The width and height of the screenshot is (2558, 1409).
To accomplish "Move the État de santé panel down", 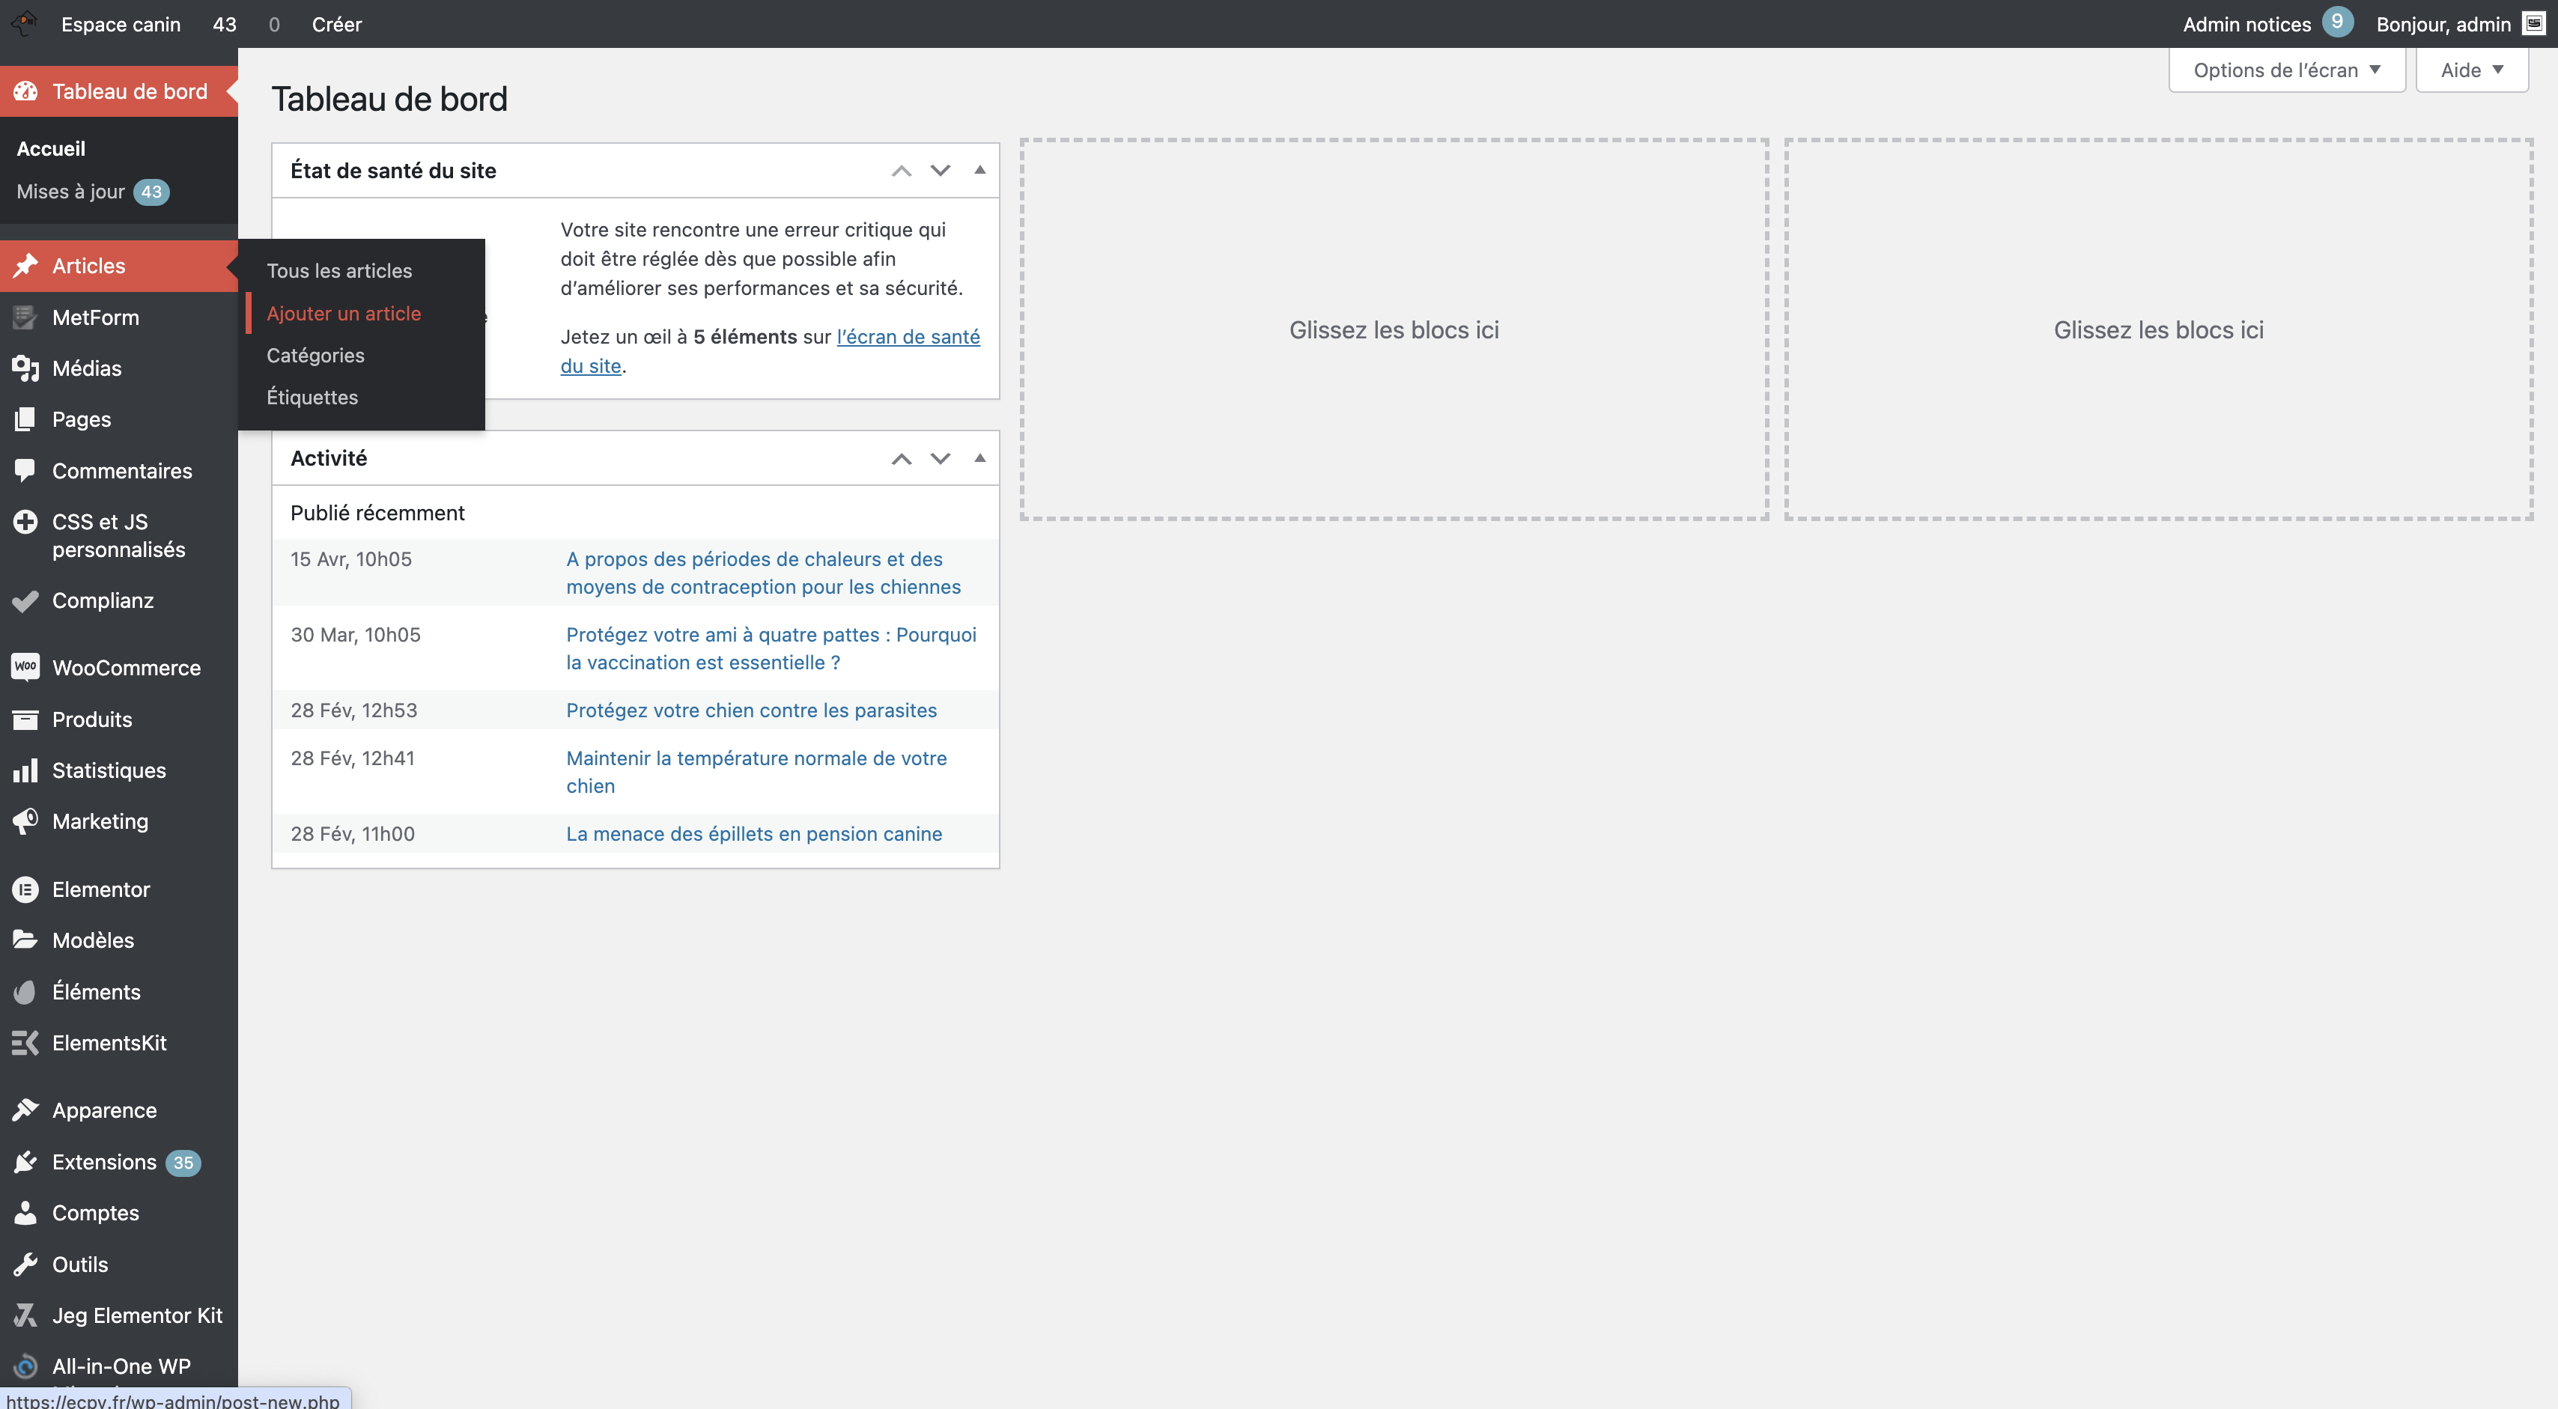I will [x=939, y=170].
